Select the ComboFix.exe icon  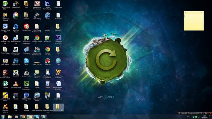pyautogui.click(x=26, y=27)
